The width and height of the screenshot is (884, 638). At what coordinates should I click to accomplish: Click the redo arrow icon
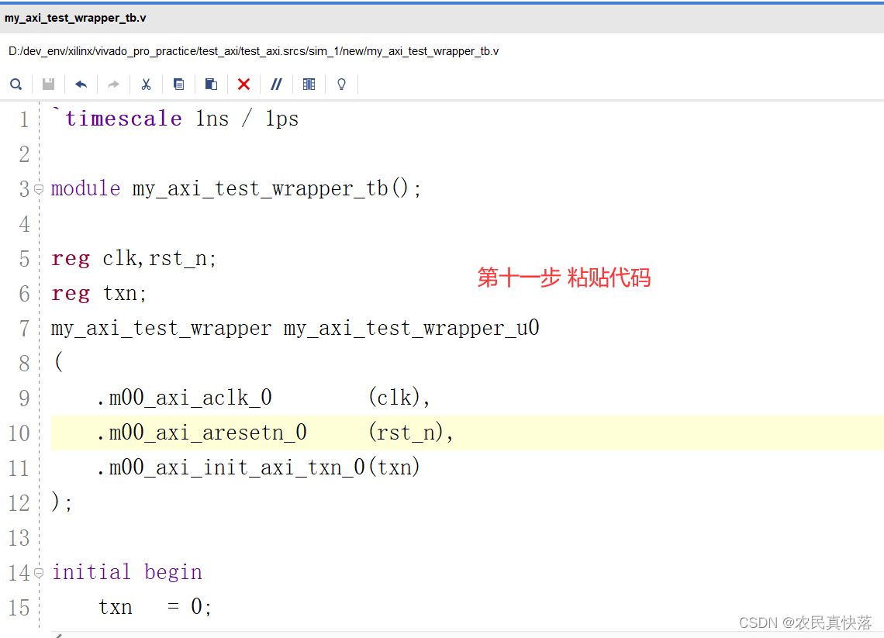click(x=113, y=84)
